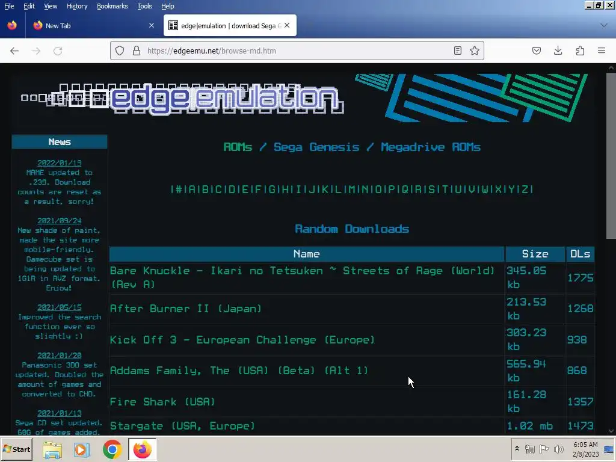Viewport: 616px width, 462px height.
Task: Open the File menu
Action: point(9,6)
